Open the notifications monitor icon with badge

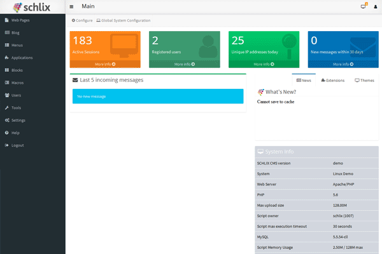tap(364, 7)
